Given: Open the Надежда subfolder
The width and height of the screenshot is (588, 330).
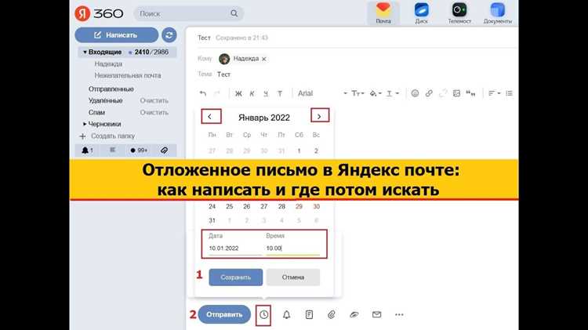Looking at the screenshot, I should click(x=108, y=63).
